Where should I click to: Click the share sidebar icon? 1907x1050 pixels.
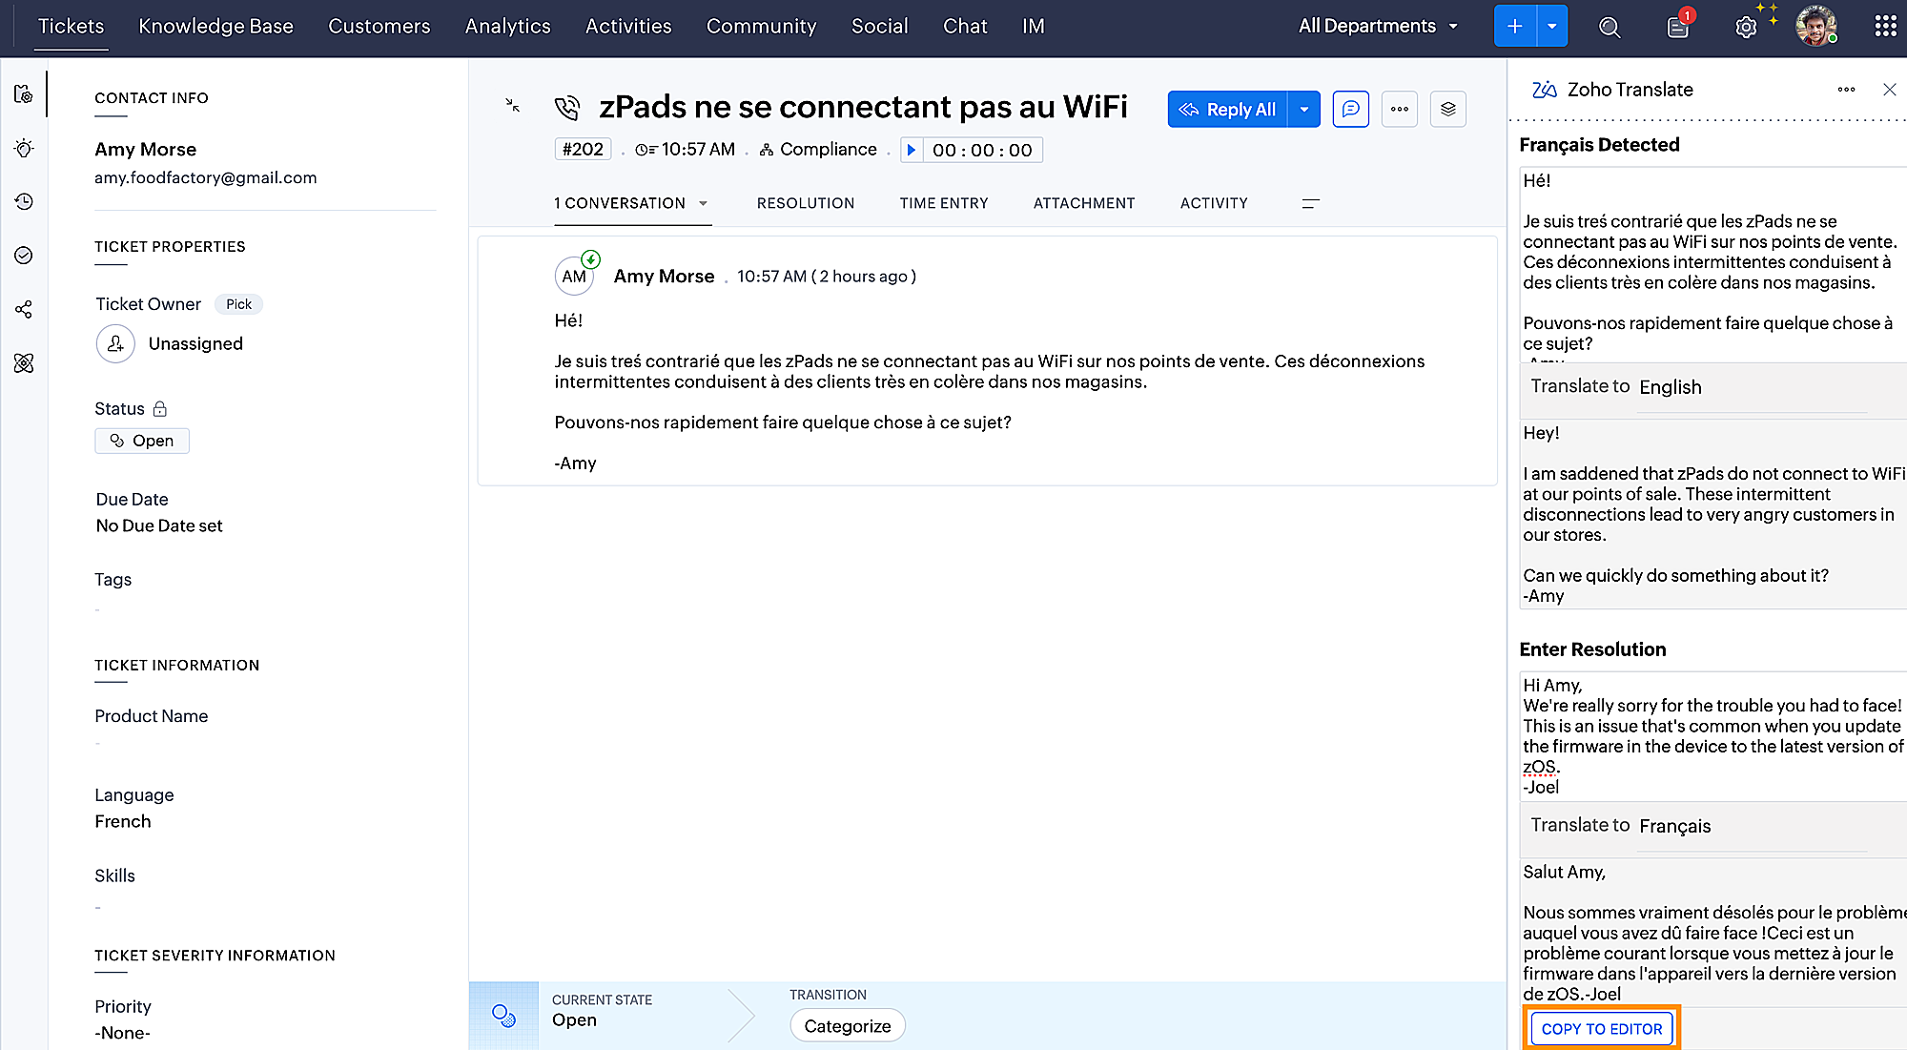point(24,309)
